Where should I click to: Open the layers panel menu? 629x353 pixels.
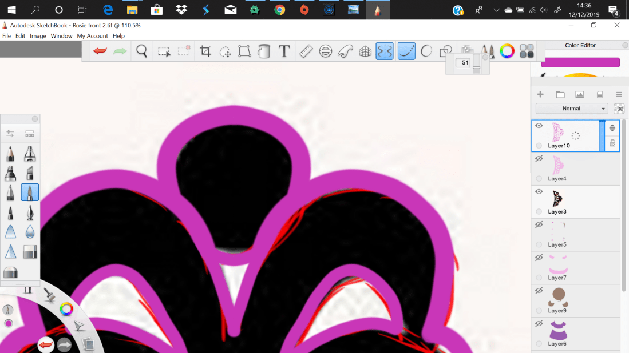[619, 94]
